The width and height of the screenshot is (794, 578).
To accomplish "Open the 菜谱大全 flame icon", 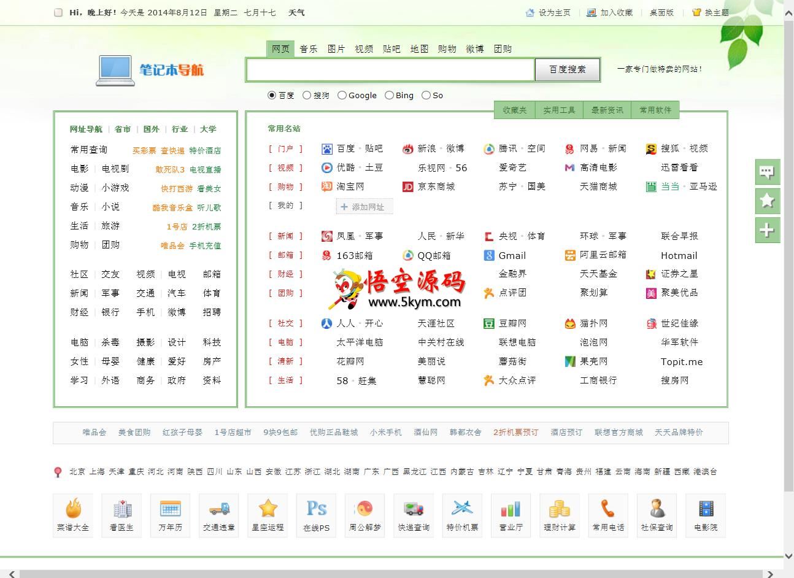I will [x=73, y=508].
